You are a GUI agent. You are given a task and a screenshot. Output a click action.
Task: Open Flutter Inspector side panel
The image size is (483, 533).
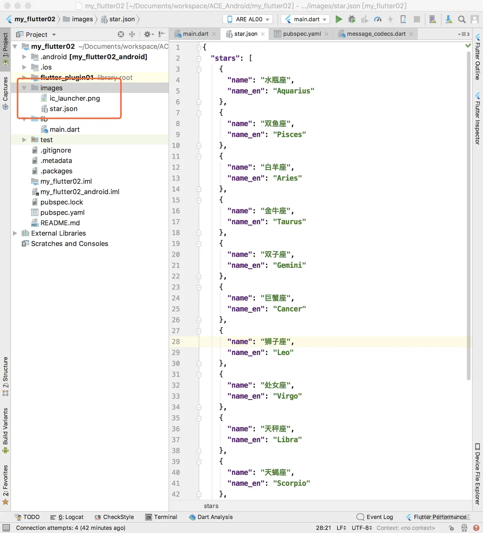click(x=478, y=118)
